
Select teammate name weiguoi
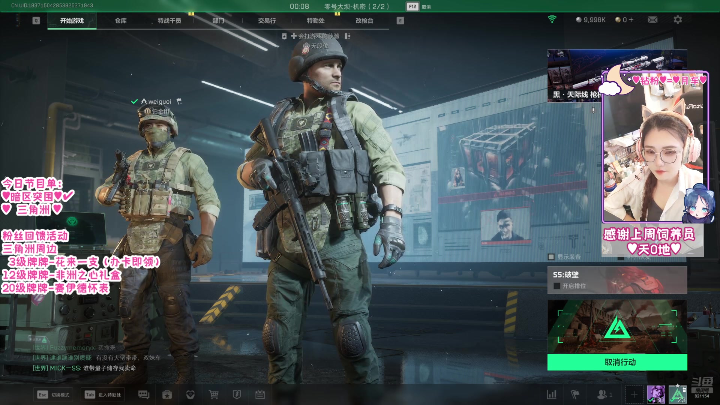point(160,102)
